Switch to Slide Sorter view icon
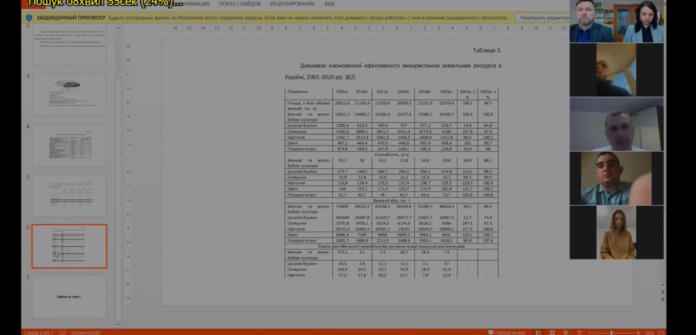Viewport: 696px width, 335px height. (x=552, y=333)
